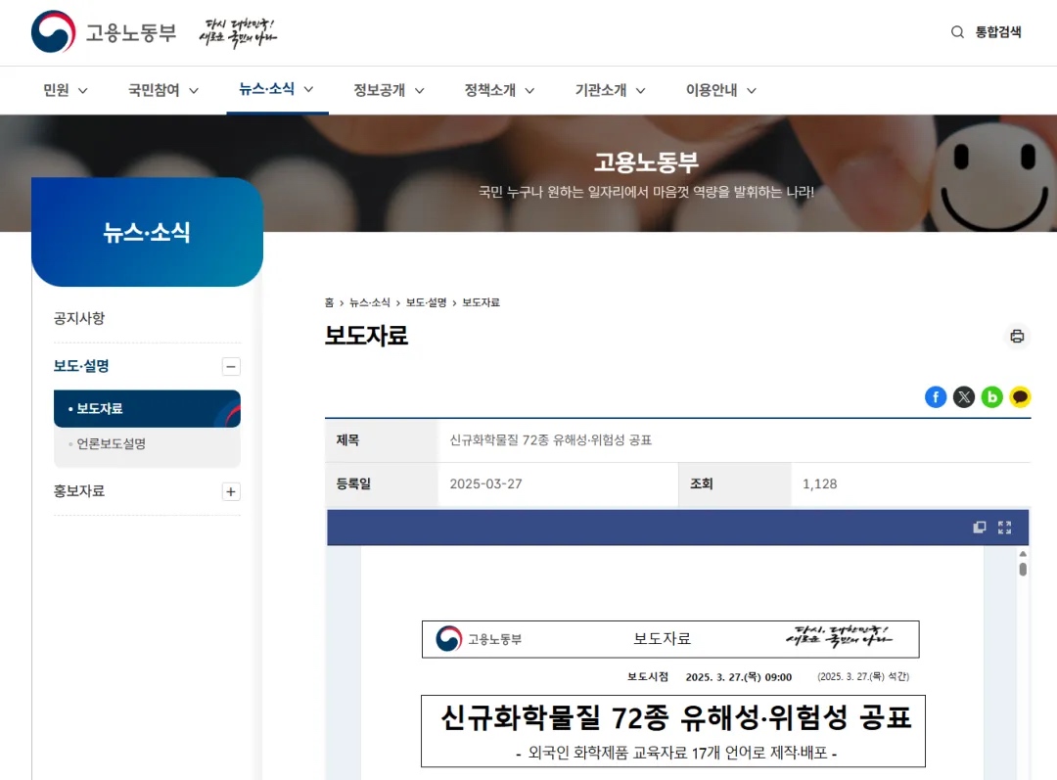Viewport: 1057px width, 780px height.
Task: Expand the 홍보자료 sidebar section
Action: 231,490
